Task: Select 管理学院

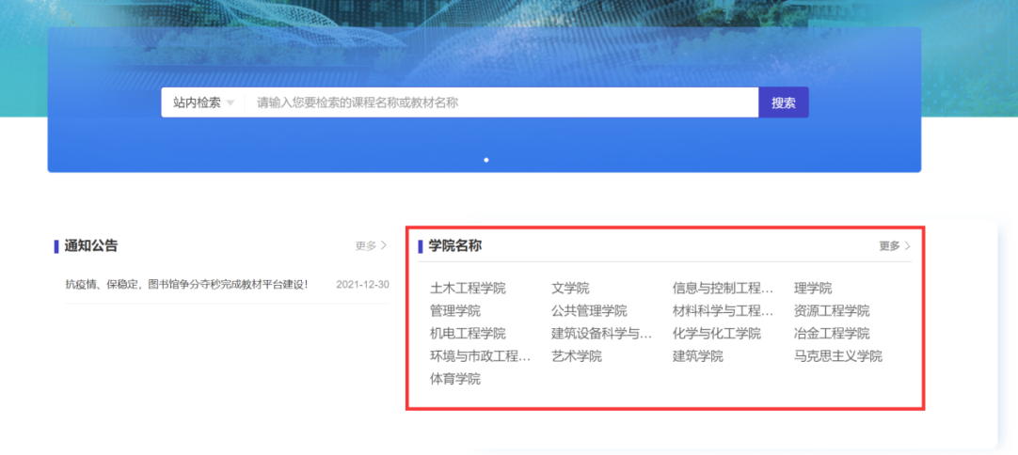Action: [455, 311]
